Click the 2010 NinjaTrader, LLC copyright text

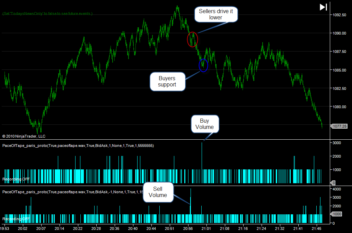point(24,136)
